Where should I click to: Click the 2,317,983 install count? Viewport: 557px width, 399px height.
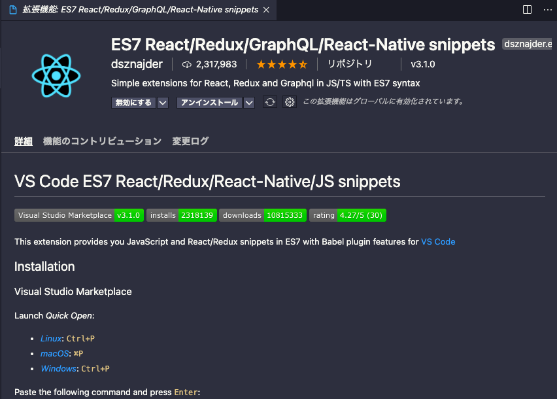pos(216,64)
